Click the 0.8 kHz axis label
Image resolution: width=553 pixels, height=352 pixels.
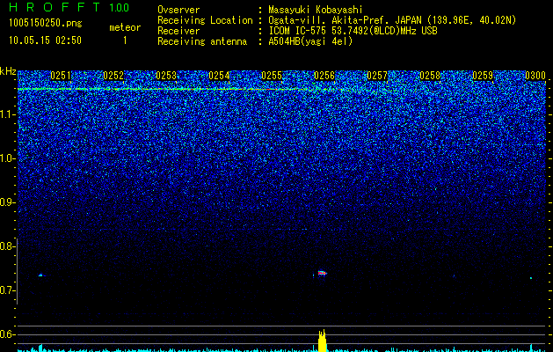(x=8, y=246)
